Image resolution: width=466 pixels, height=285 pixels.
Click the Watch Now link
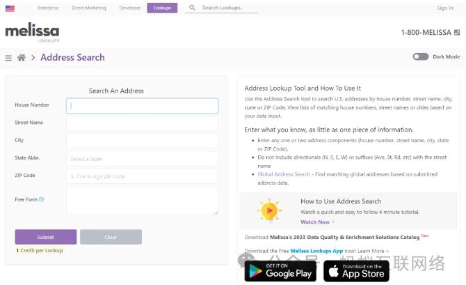click(315, 222)
